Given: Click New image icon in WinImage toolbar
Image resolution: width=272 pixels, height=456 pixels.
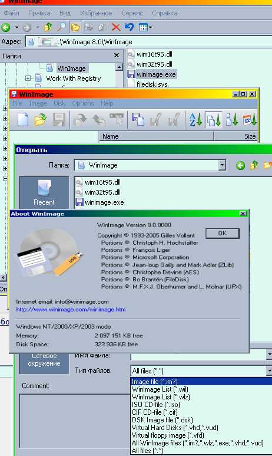Looking at the screenshot, I should [23, 120].
